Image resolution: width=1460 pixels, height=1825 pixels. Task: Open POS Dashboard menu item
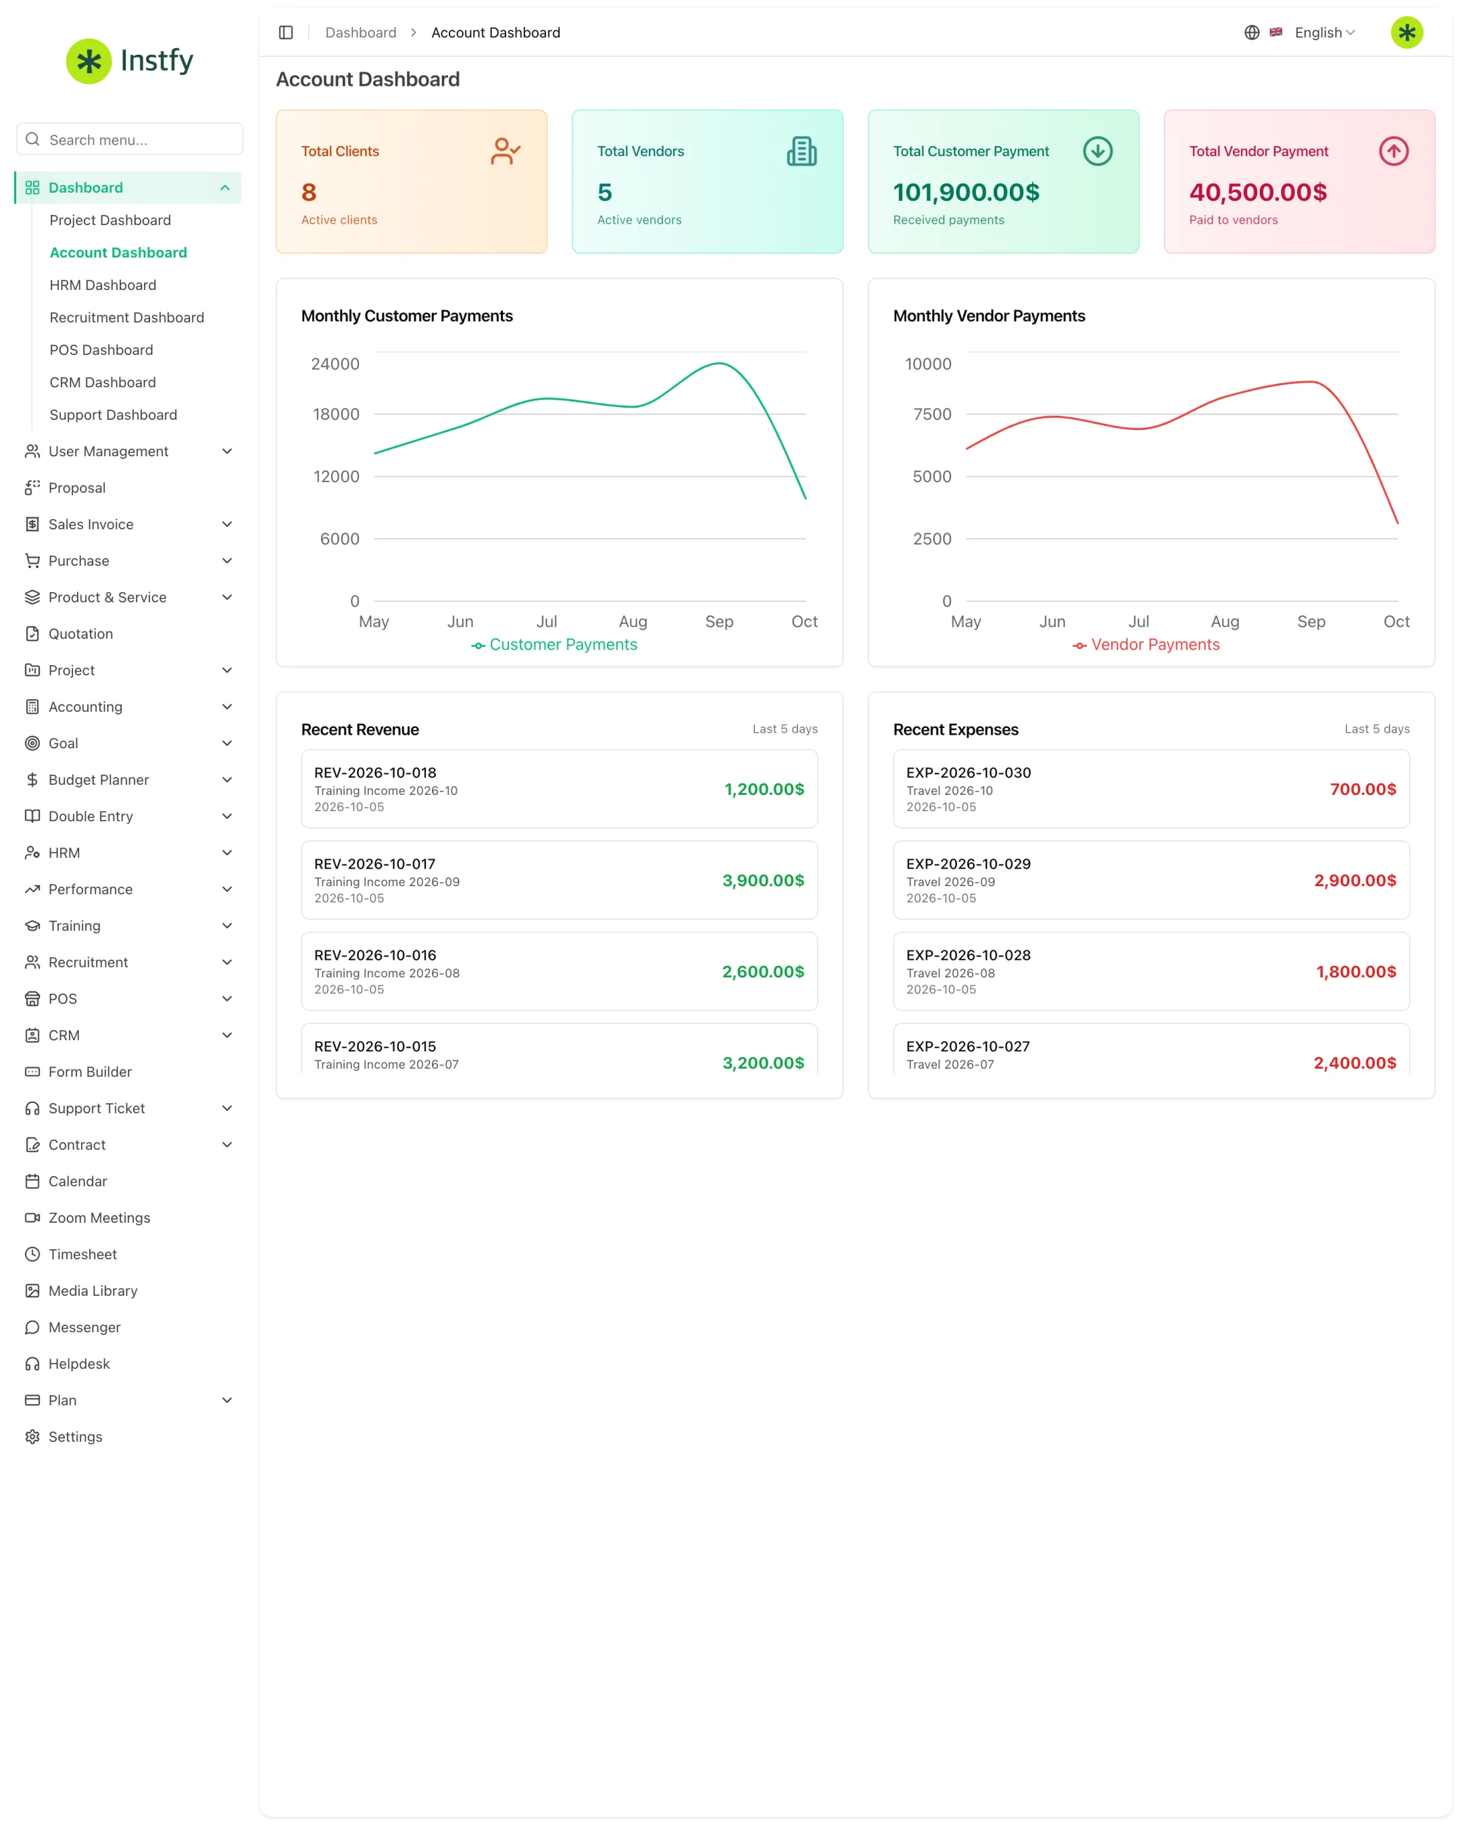[101, 349]
